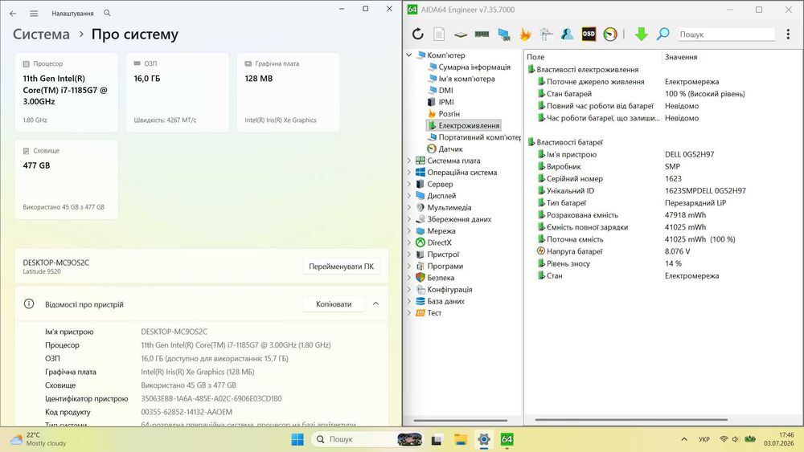Open the weather widget 22°C
Viewport: 804px width, 452px height.
(x=38, y=439)
